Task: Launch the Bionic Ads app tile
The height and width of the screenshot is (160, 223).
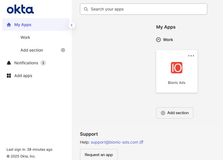Action: pyautogui.click(x=177, y=71)
